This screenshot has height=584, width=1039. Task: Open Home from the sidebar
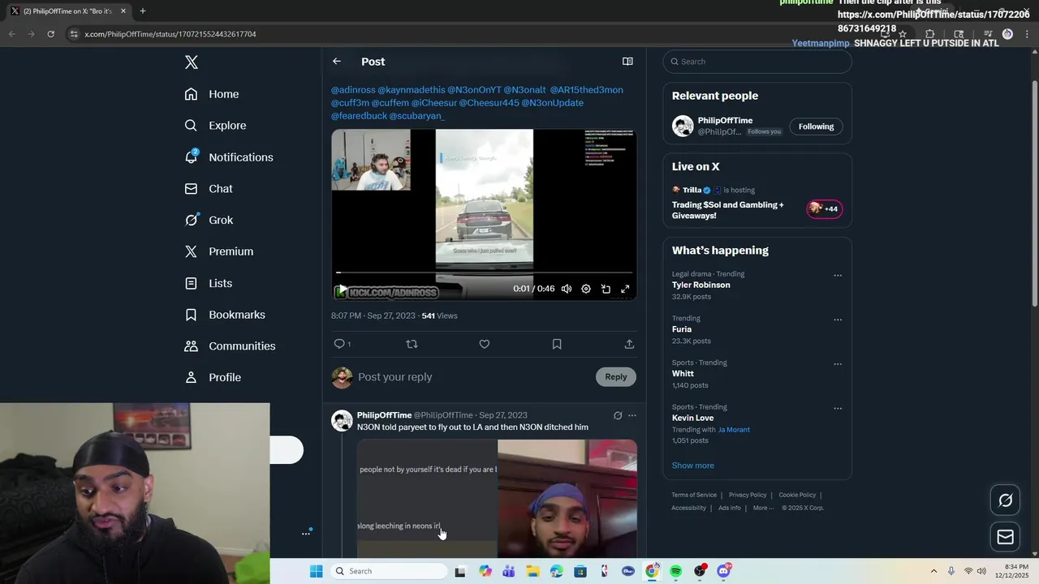click(x=212, y=94)
